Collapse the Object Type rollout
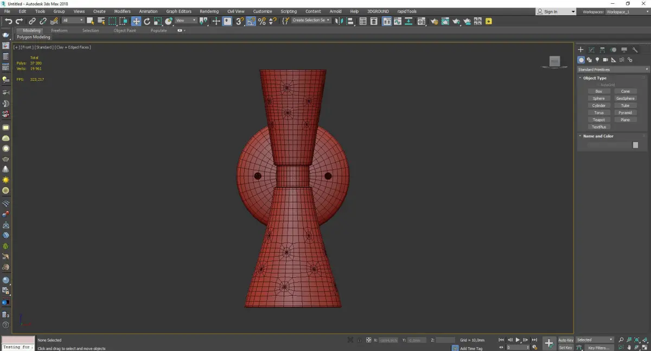The height and width of the screenshot is (351, 651). 595,78
